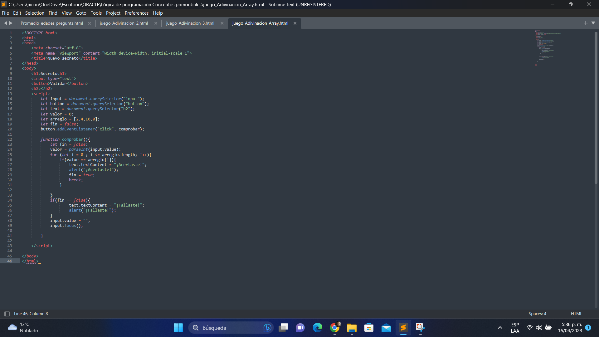The image size is (599, 337).
Task: Click Line 46, Column 8 status text
Action: coord(31,314)
